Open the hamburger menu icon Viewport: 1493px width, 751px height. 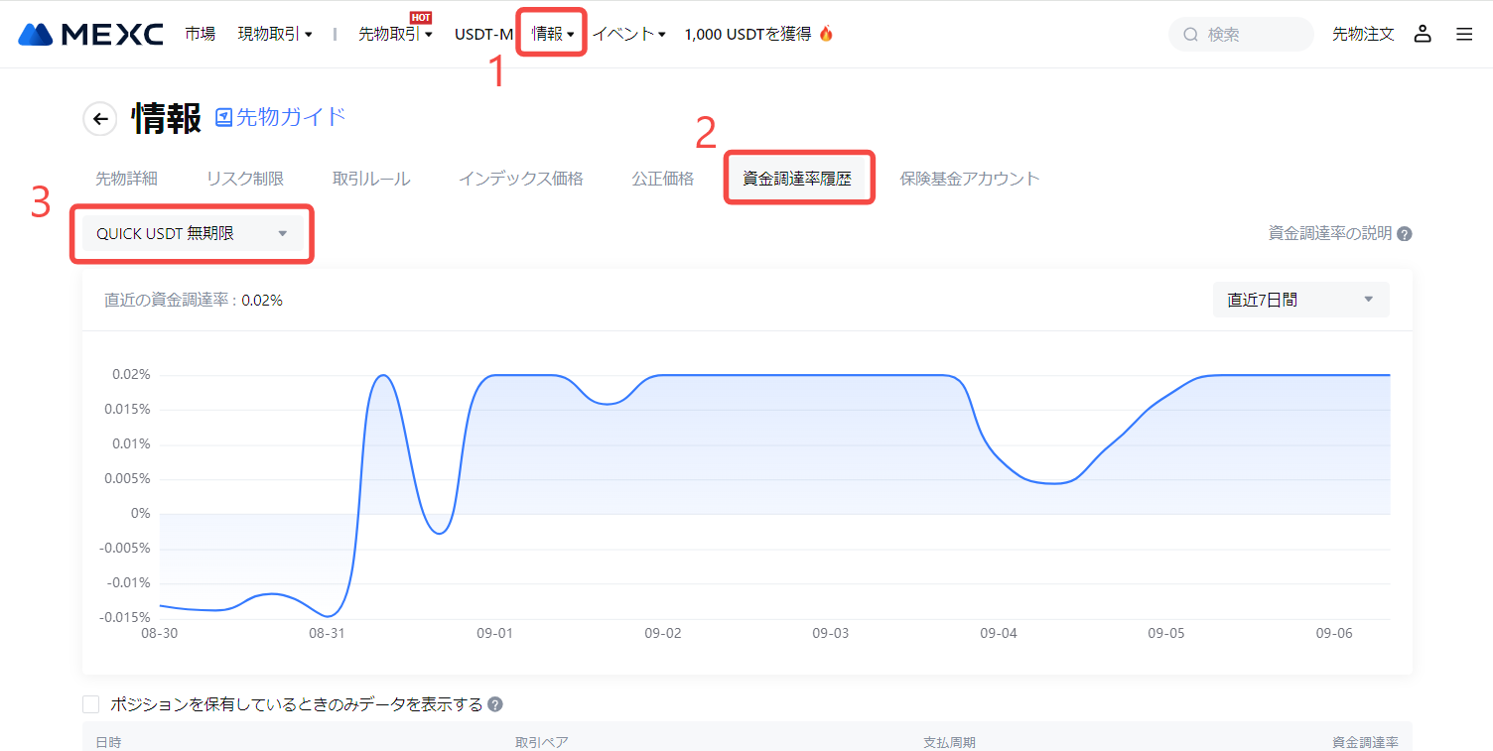coord(1464,34)
